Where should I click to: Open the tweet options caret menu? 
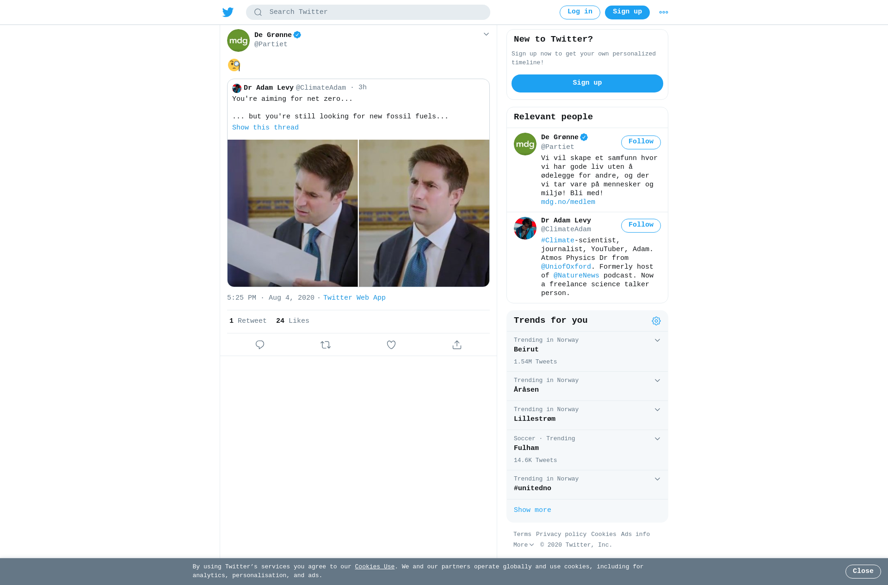486,34
